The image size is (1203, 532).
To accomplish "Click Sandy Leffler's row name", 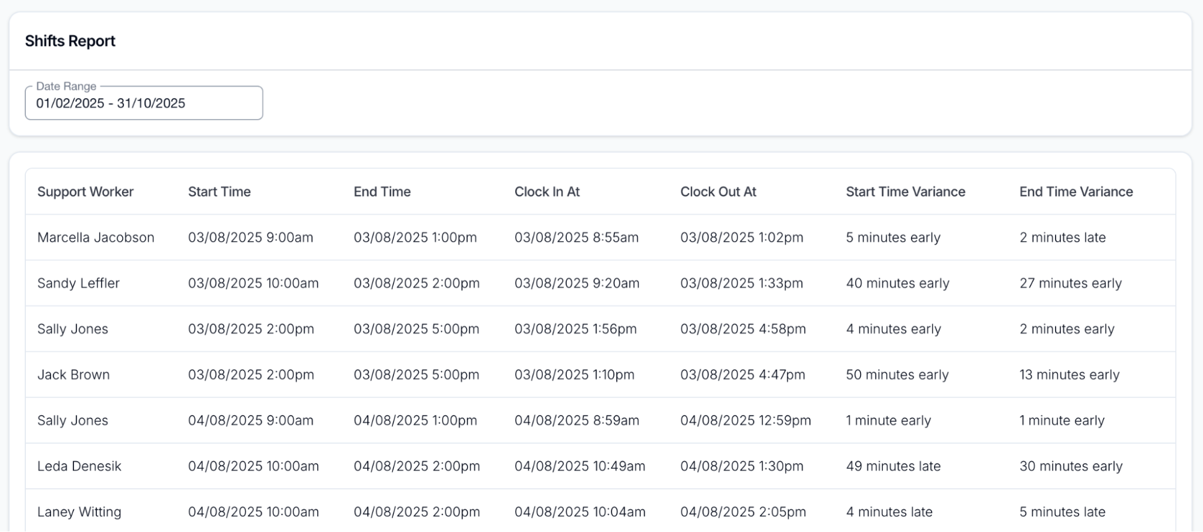I will coord(78,283).
